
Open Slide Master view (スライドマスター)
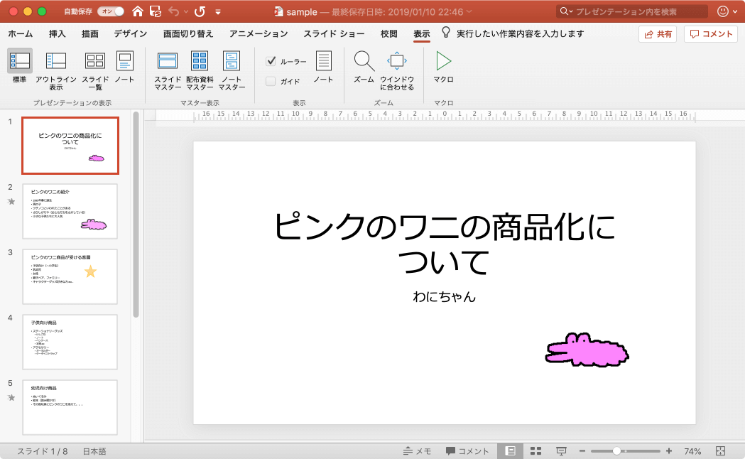click(x=168, y=72)
